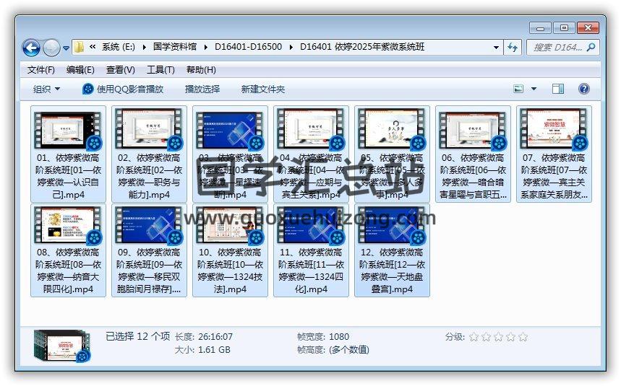Select video 01 认识自己.mp4 thumbnail
Screen dimensions: 621x386
68,130
